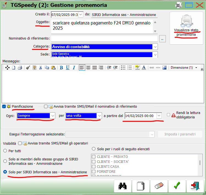Uncheck the Pianificazione checkbox

tap(4, 107)
